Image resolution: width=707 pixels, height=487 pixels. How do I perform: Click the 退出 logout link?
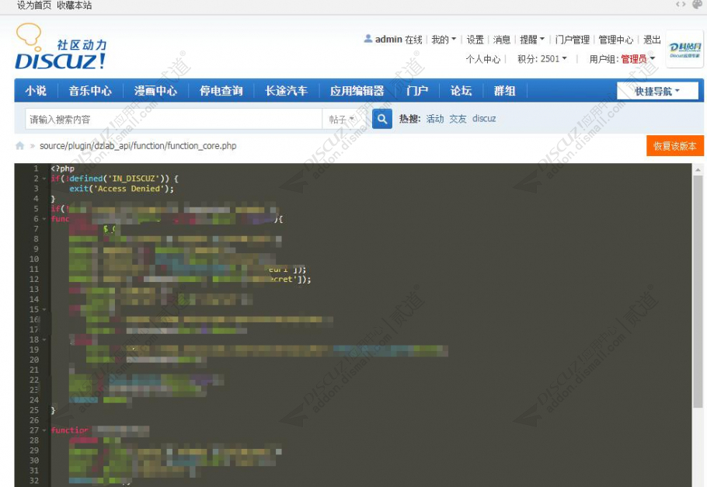point(652,40)
